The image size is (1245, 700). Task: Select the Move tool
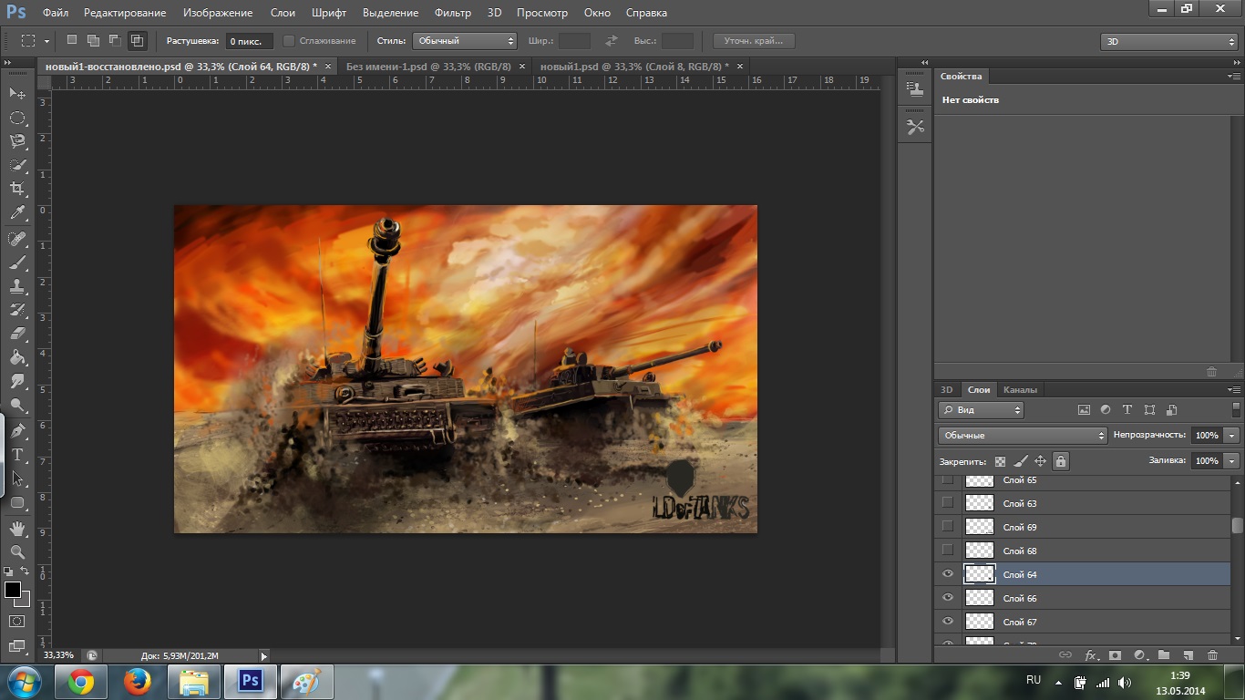click(17, 93)
